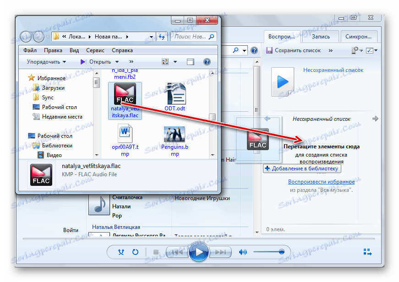The width and height of the screenshot is (399, 282).
Task: Click Media Player help icon
Action: (x=254, y=50)
